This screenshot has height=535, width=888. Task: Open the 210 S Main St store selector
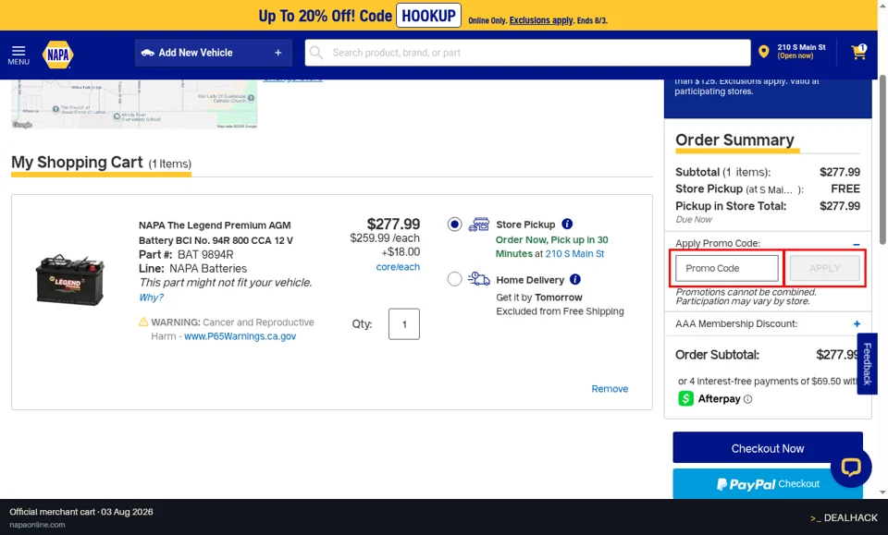coord(801,52)
